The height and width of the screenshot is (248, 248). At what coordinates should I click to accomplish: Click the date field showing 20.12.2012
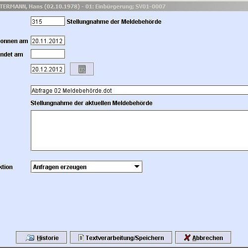click(x=48, y=69)
